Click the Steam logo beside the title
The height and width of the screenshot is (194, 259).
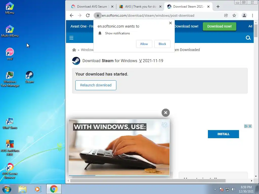(x=76, y=61)
